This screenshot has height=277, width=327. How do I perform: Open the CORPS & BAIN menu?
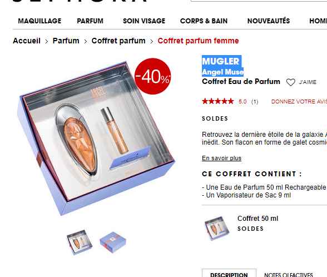[204, 21]
